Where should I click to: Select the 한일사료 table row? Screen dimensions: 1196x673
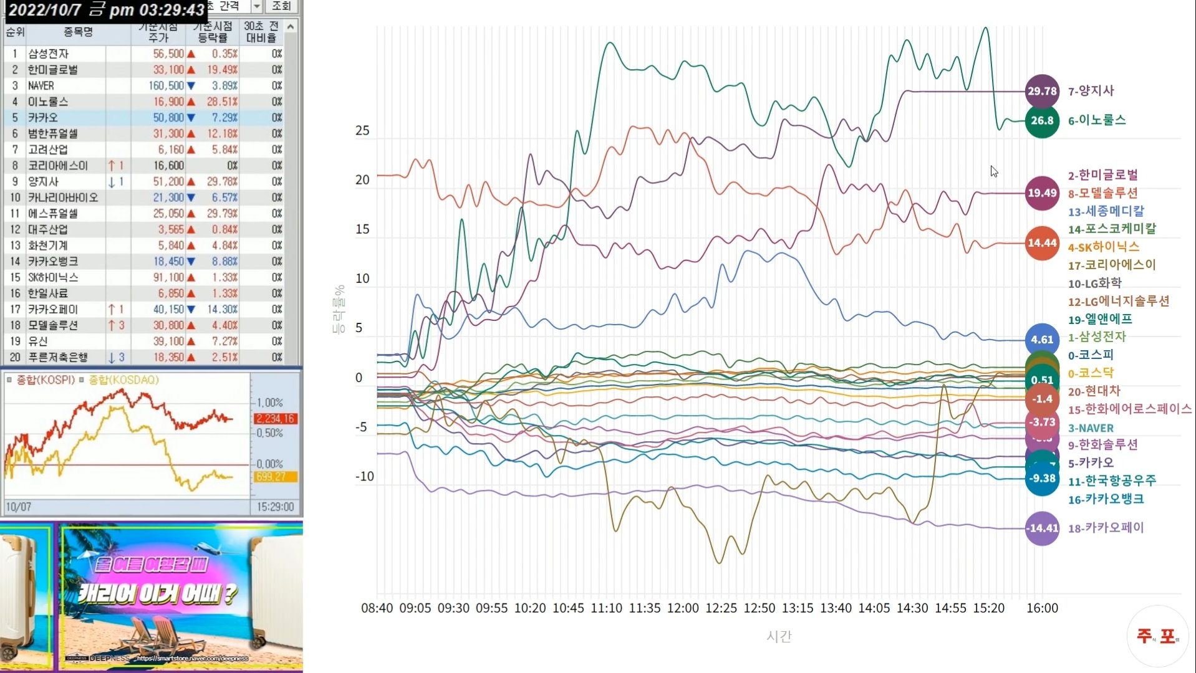coord(144,294)
